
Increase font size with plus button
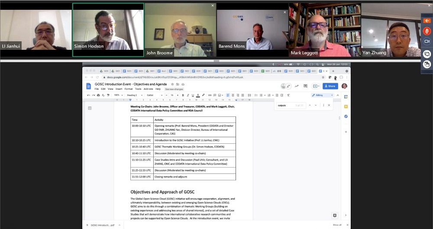tap(178, 95)
